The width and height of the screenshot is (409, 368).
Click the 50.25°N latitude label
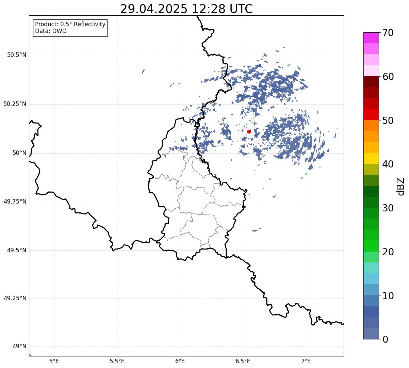pos(15,104)
